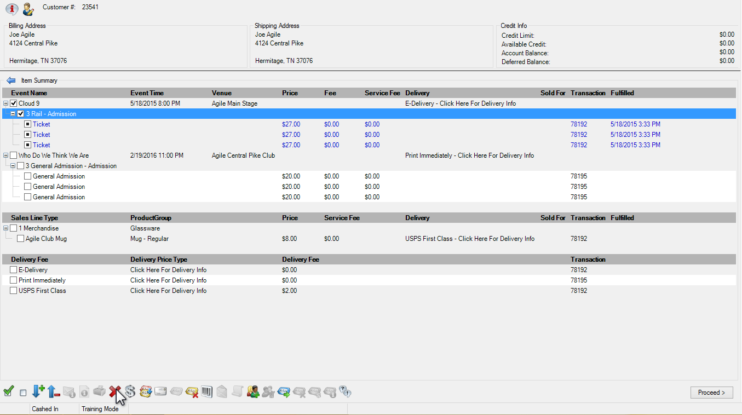This screenshot has width=742, height=415.
Task: Click the greyed-out open envelope icon
Action: [x=222, y=391]
